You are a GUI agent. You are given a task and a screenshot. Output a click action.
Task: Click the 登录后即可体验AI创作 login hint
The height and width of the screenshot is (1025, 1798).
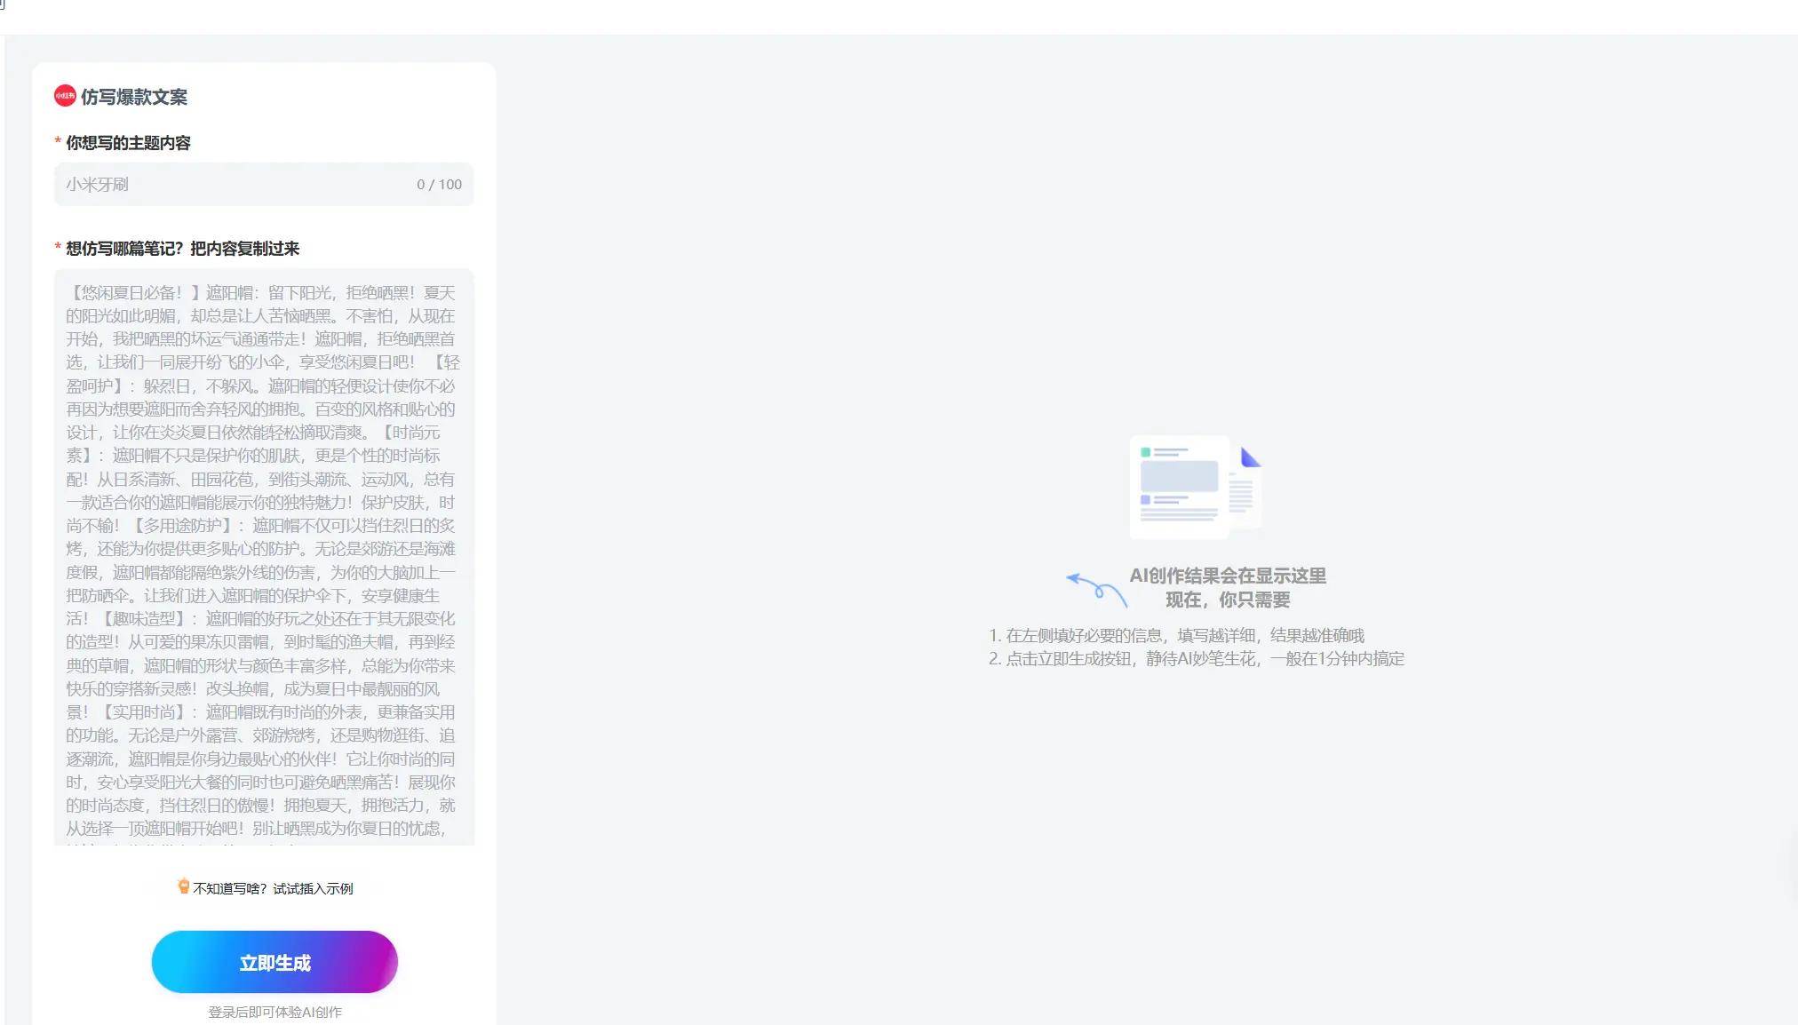[274, 1012]
